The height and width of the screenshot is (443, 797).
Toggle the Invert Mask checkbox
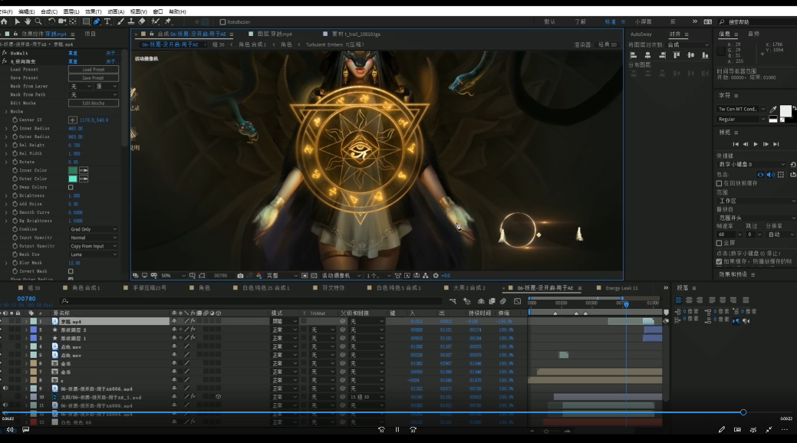pos(71,271)
